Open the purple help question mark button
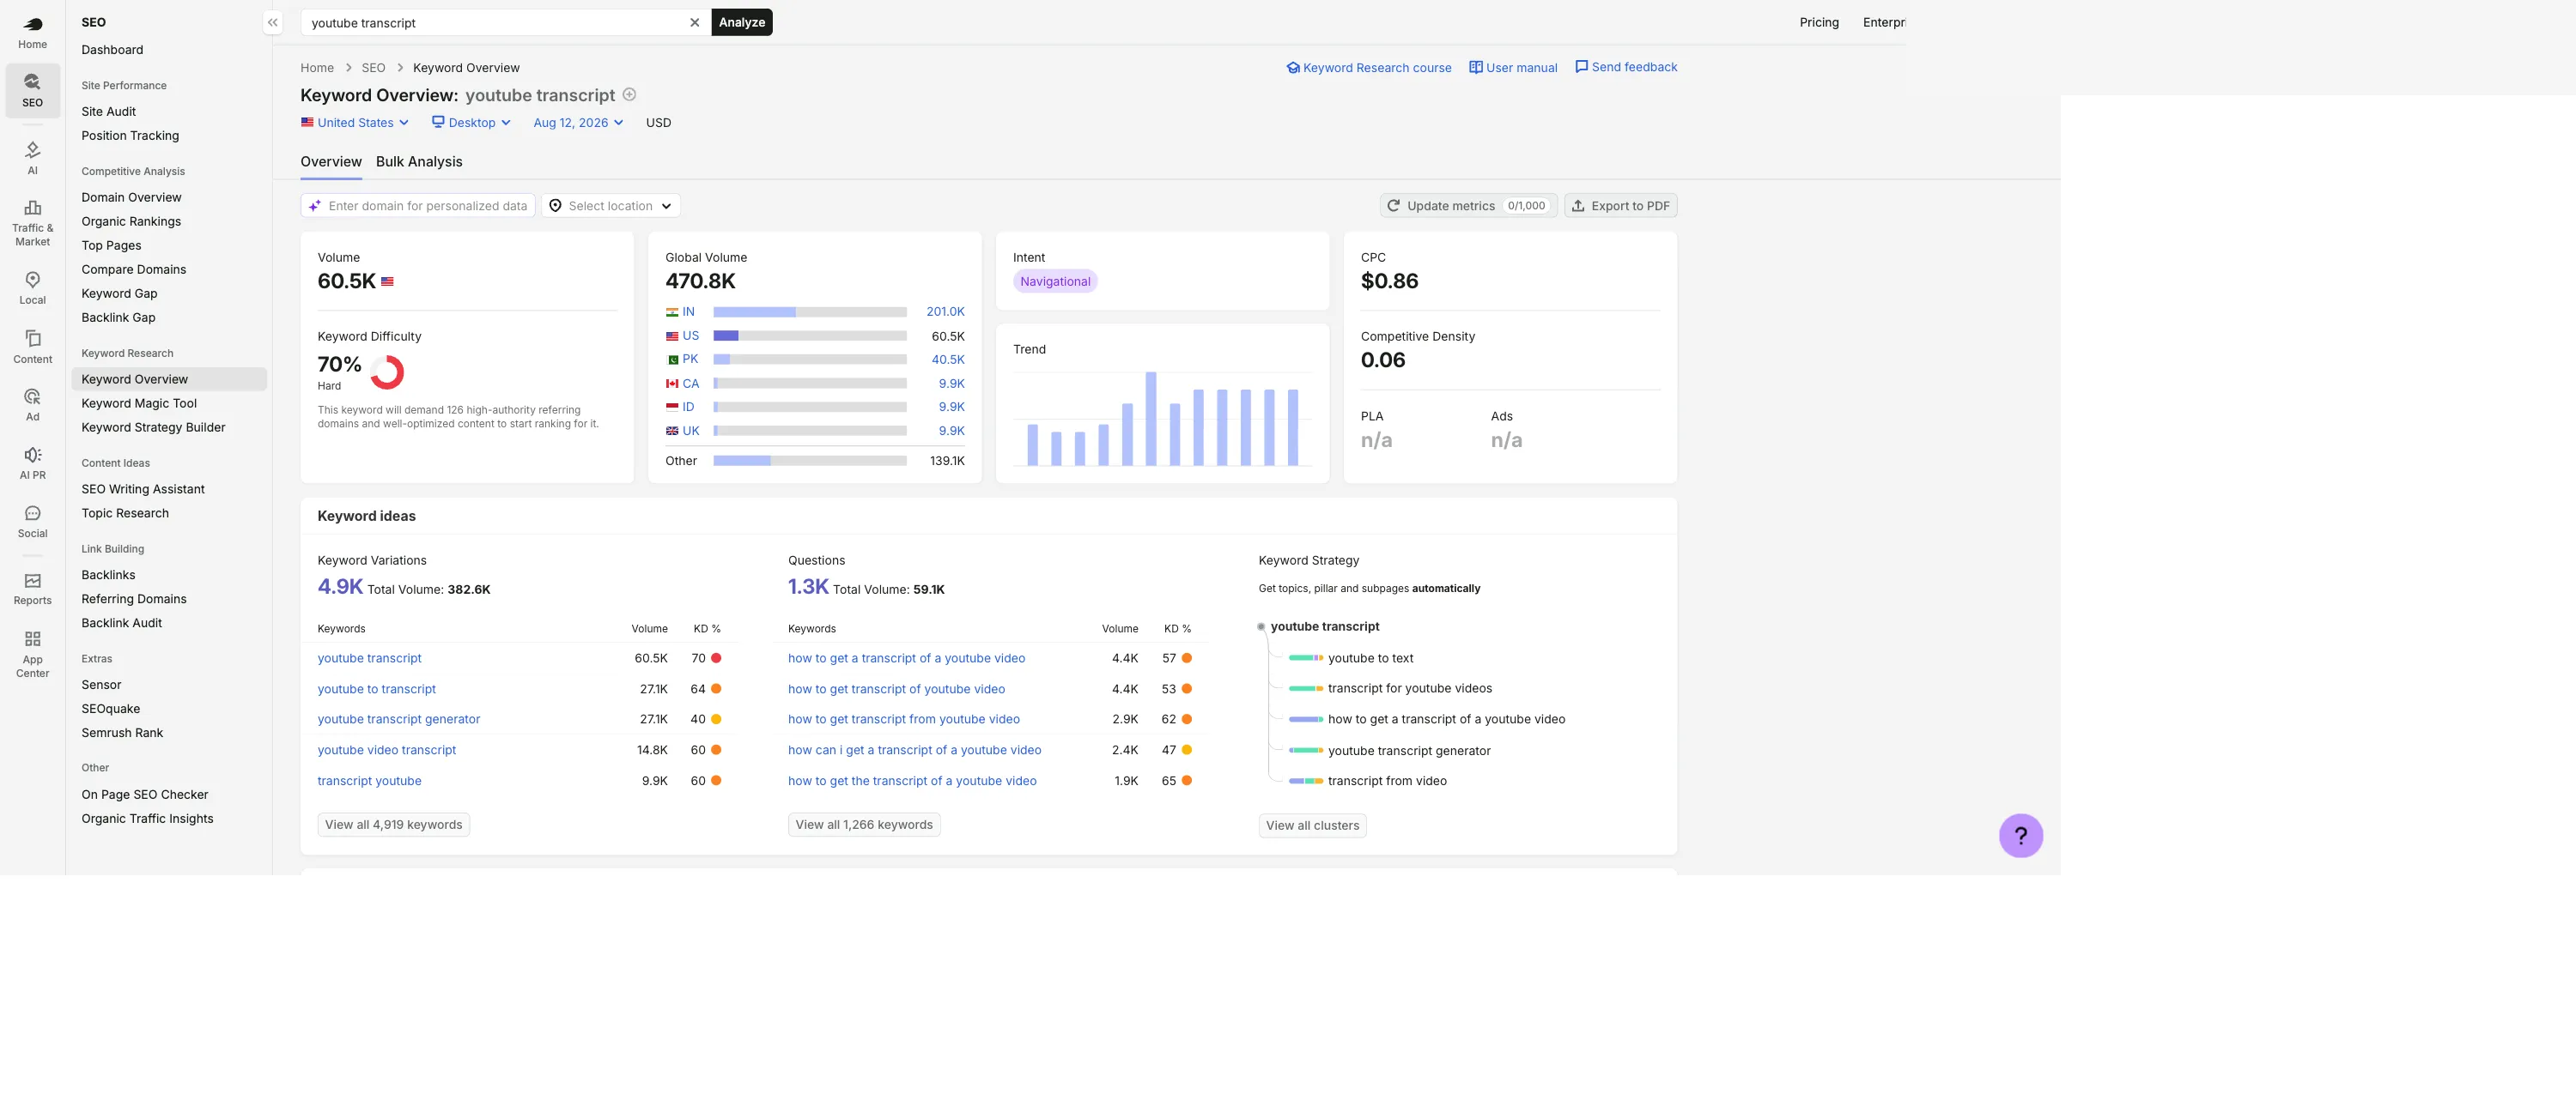This screenshot has height=1094, width=2576. [x=2020, y=835]
